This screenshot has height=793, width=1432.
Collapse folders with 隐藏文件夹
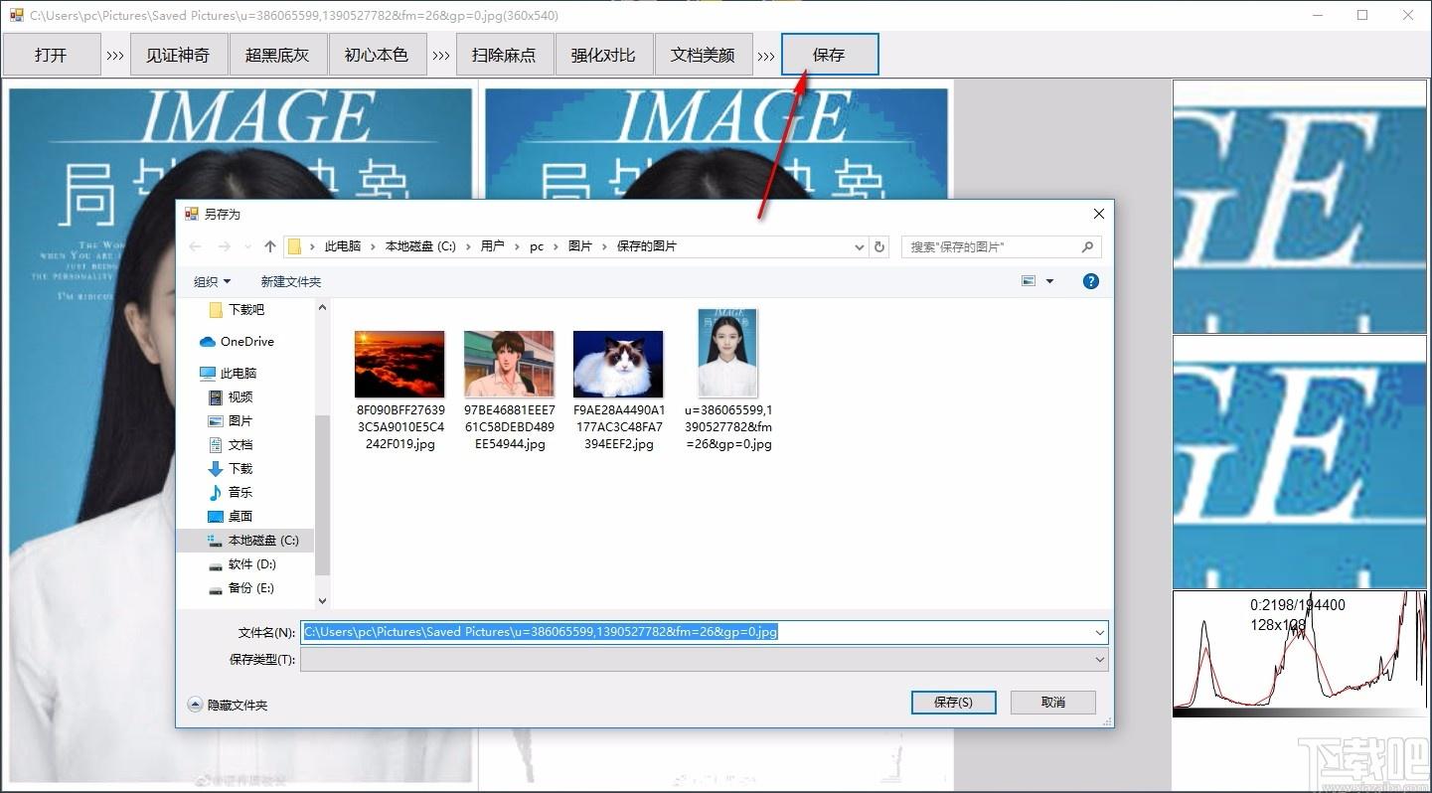[228, 705]
